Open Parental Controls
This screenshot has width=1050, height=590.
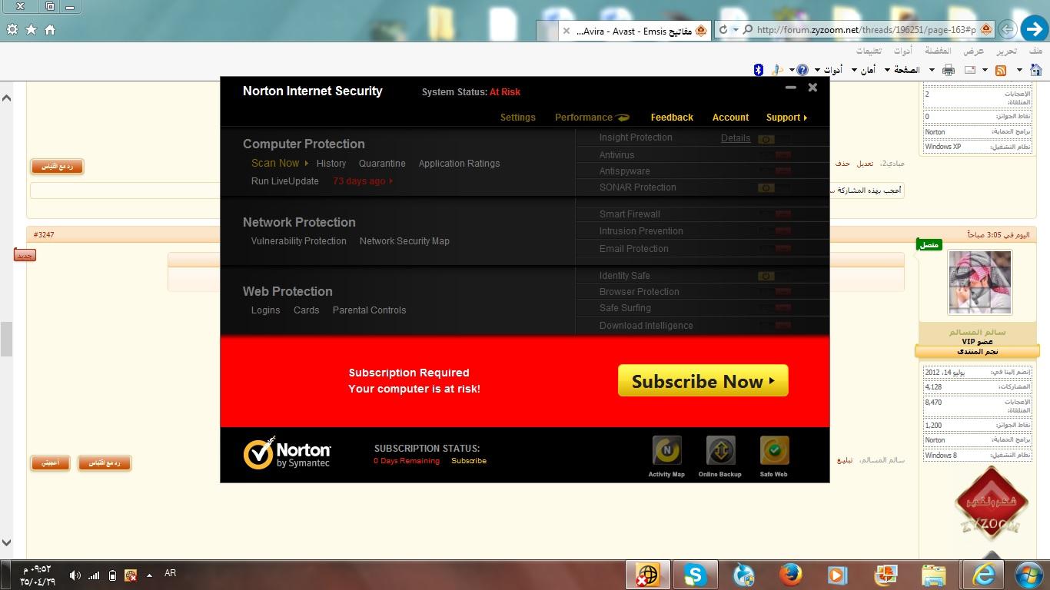point(369,310)
